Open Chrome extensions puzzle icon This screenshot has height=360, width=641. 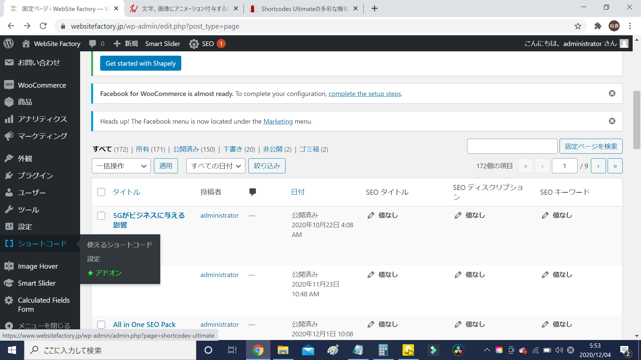click(598, 26)
